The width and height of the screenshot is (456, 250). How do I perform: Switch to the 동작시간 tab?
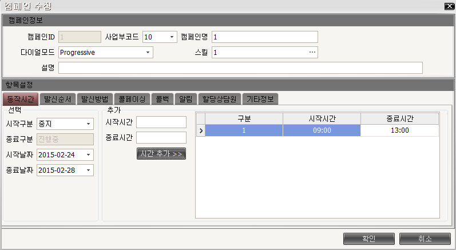[21, 99]
